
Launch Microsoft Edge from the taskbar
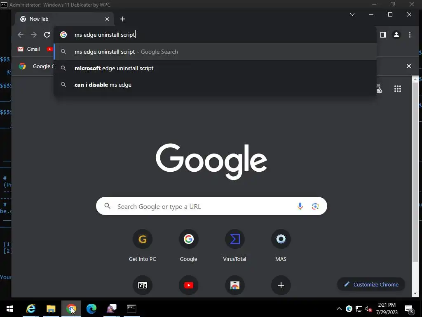tap(91, 309)
